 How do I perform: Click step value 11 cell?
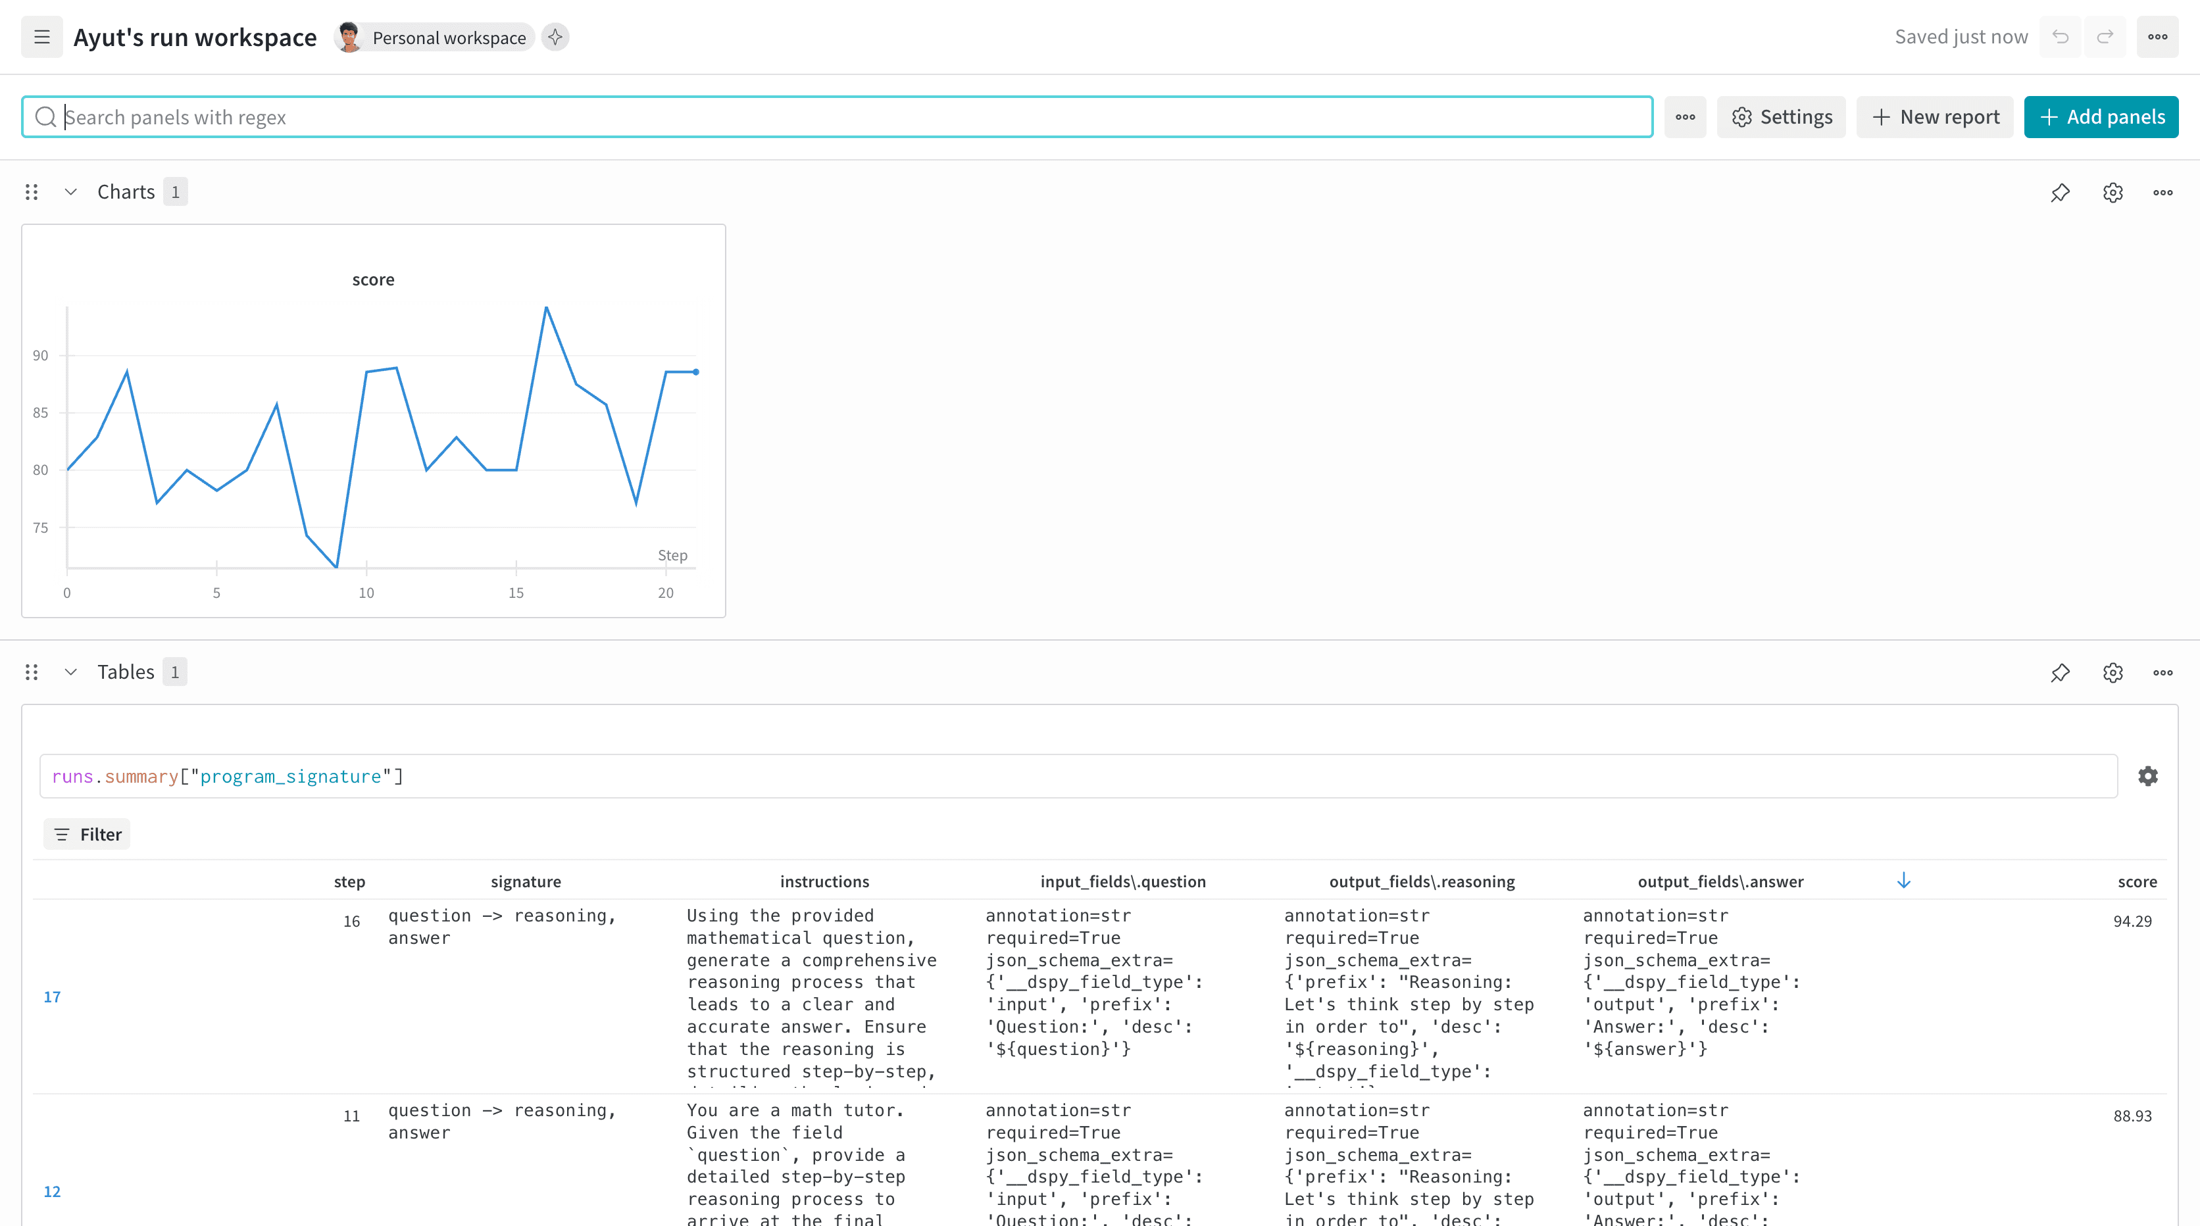tap(352, 1116)
